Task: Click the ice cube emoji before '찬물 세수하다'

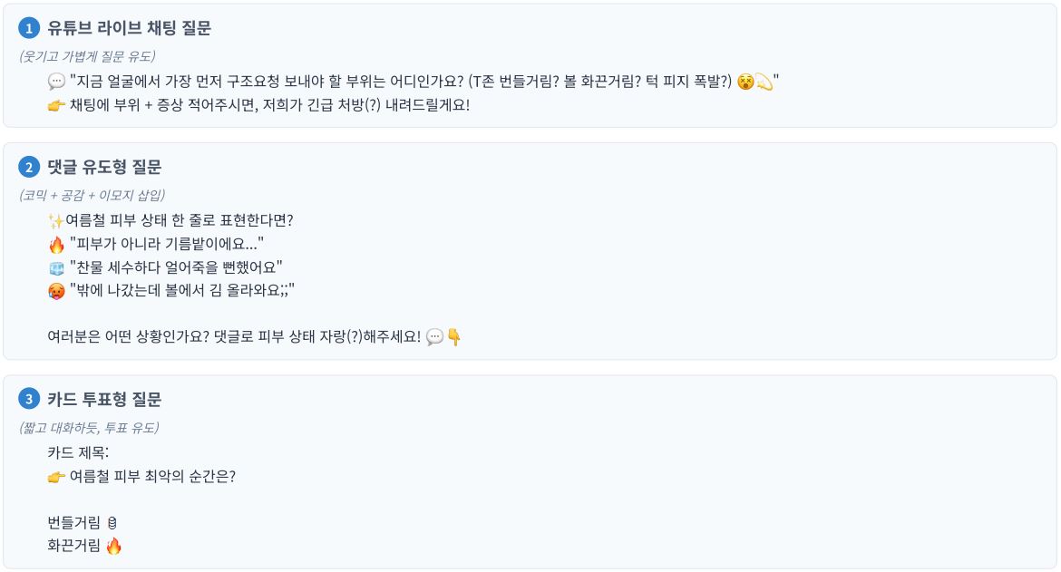Action: [x=56, y=267]
